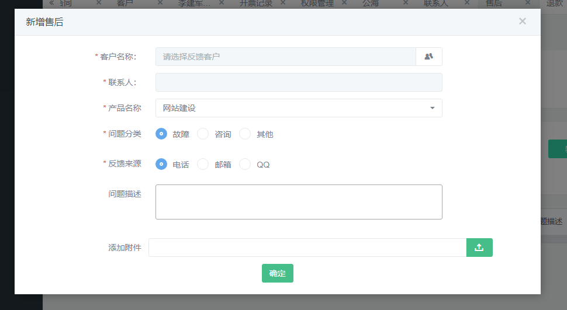The image size is (567, 310).
Task: Select 故障 radio for 问题分类
Action: pos(161,134)
